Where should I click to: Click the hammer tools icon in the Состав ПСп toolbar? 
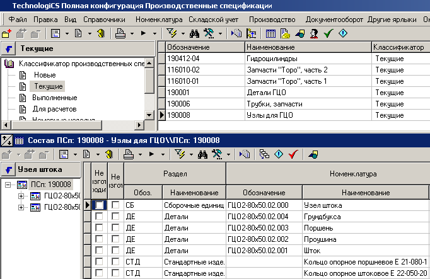coord(217,154)
